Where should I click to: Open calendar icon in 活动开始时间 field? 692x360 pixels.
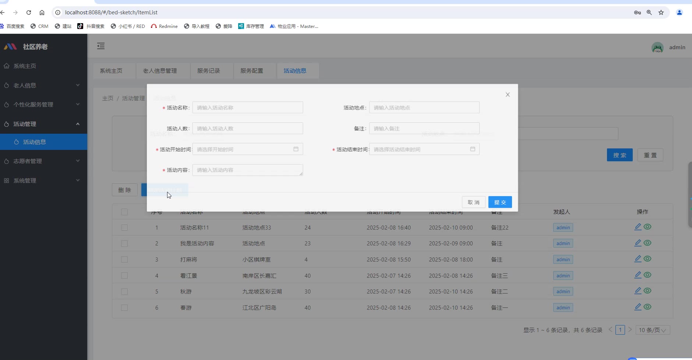pyautogui.click(x=296, y=149)
